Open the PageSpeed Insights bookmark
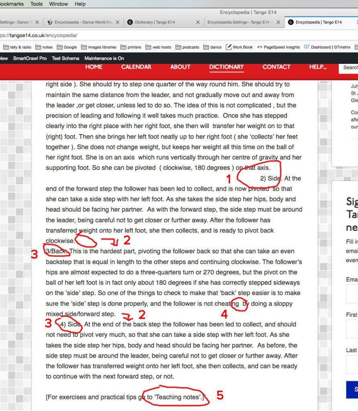 (x=278, y=47)
